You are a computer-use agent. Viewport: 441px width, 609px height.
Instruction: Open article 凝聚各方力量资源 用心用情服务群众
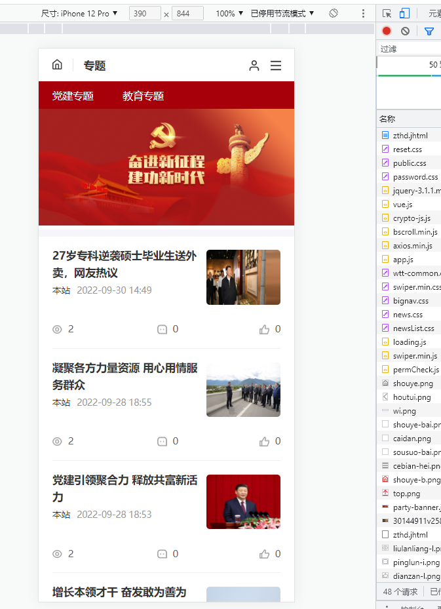125,376
